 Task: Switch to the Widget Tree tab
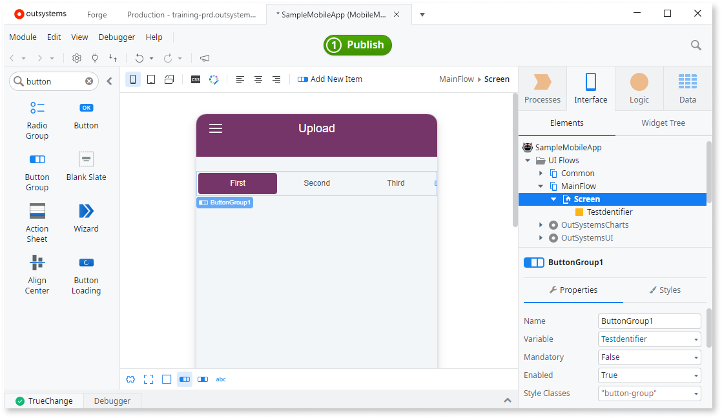(x=663, y=123)
